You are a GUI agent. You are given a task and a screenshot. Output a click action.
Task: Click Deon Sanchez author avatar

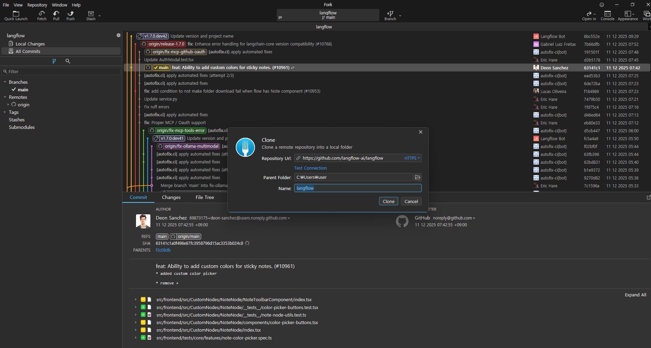tap(143, 221)
